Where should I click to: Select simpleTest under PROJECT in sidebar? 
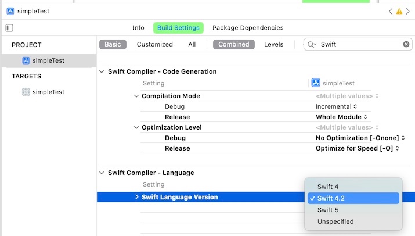click(x=49, y=60)
